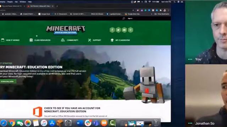Open Slack from the Dock
Image resolution: width=227 pixels, height=127 pixels.
tap(88, 123)
